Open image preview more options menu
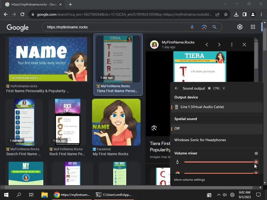 point(232,45)
